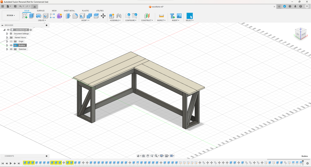Click the ViewCube in the corner
Screen dimensions: 311x167
pos(301,34)
